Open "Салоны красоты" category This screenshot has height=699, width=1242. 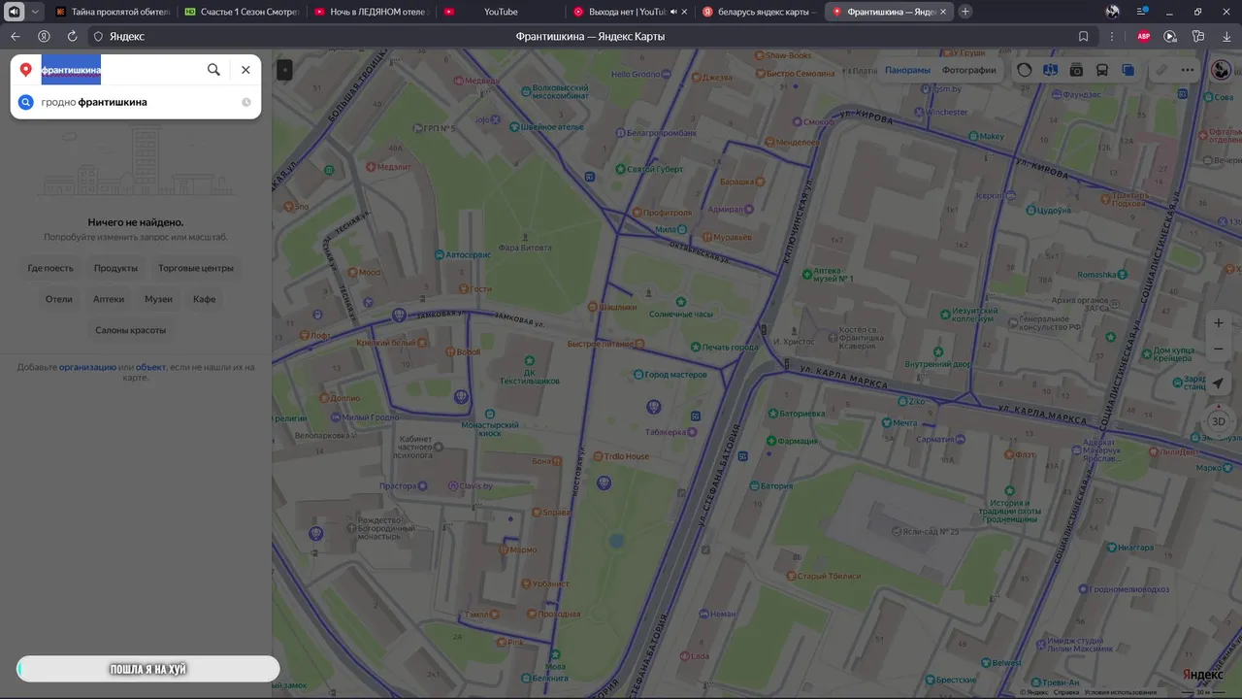[x=130, y=330]
